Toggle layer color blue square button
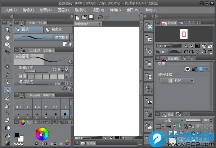 (x=201, y=69)
